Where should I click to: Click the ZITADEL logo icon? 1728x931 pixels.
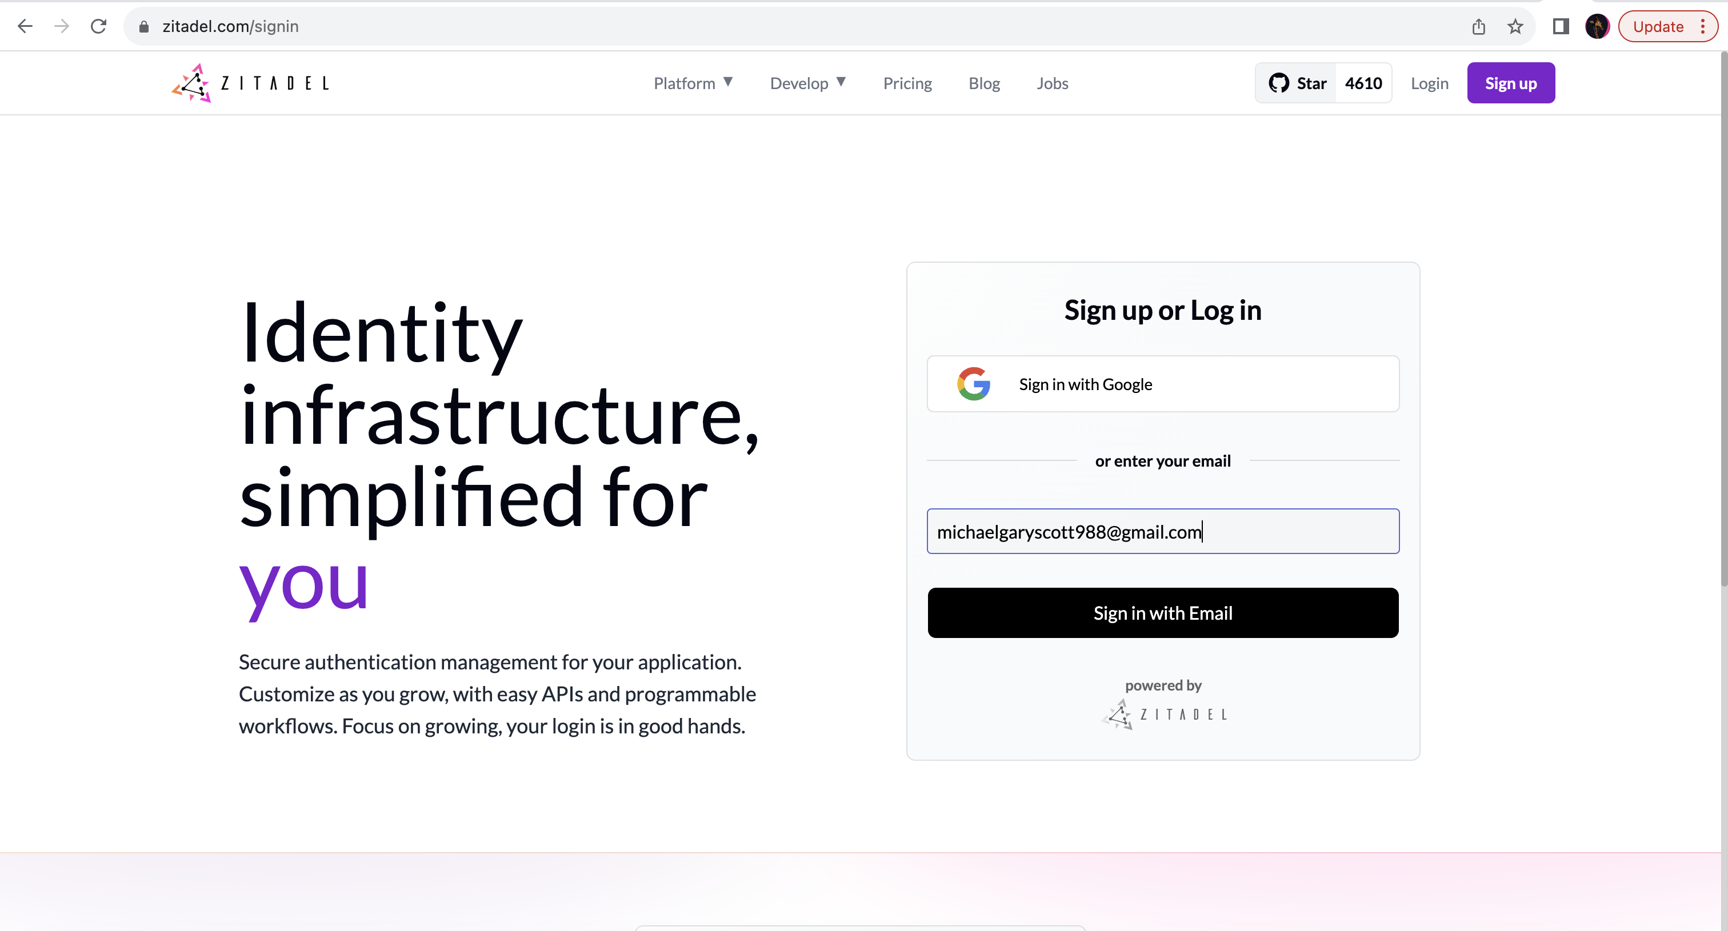click(191, 83)
